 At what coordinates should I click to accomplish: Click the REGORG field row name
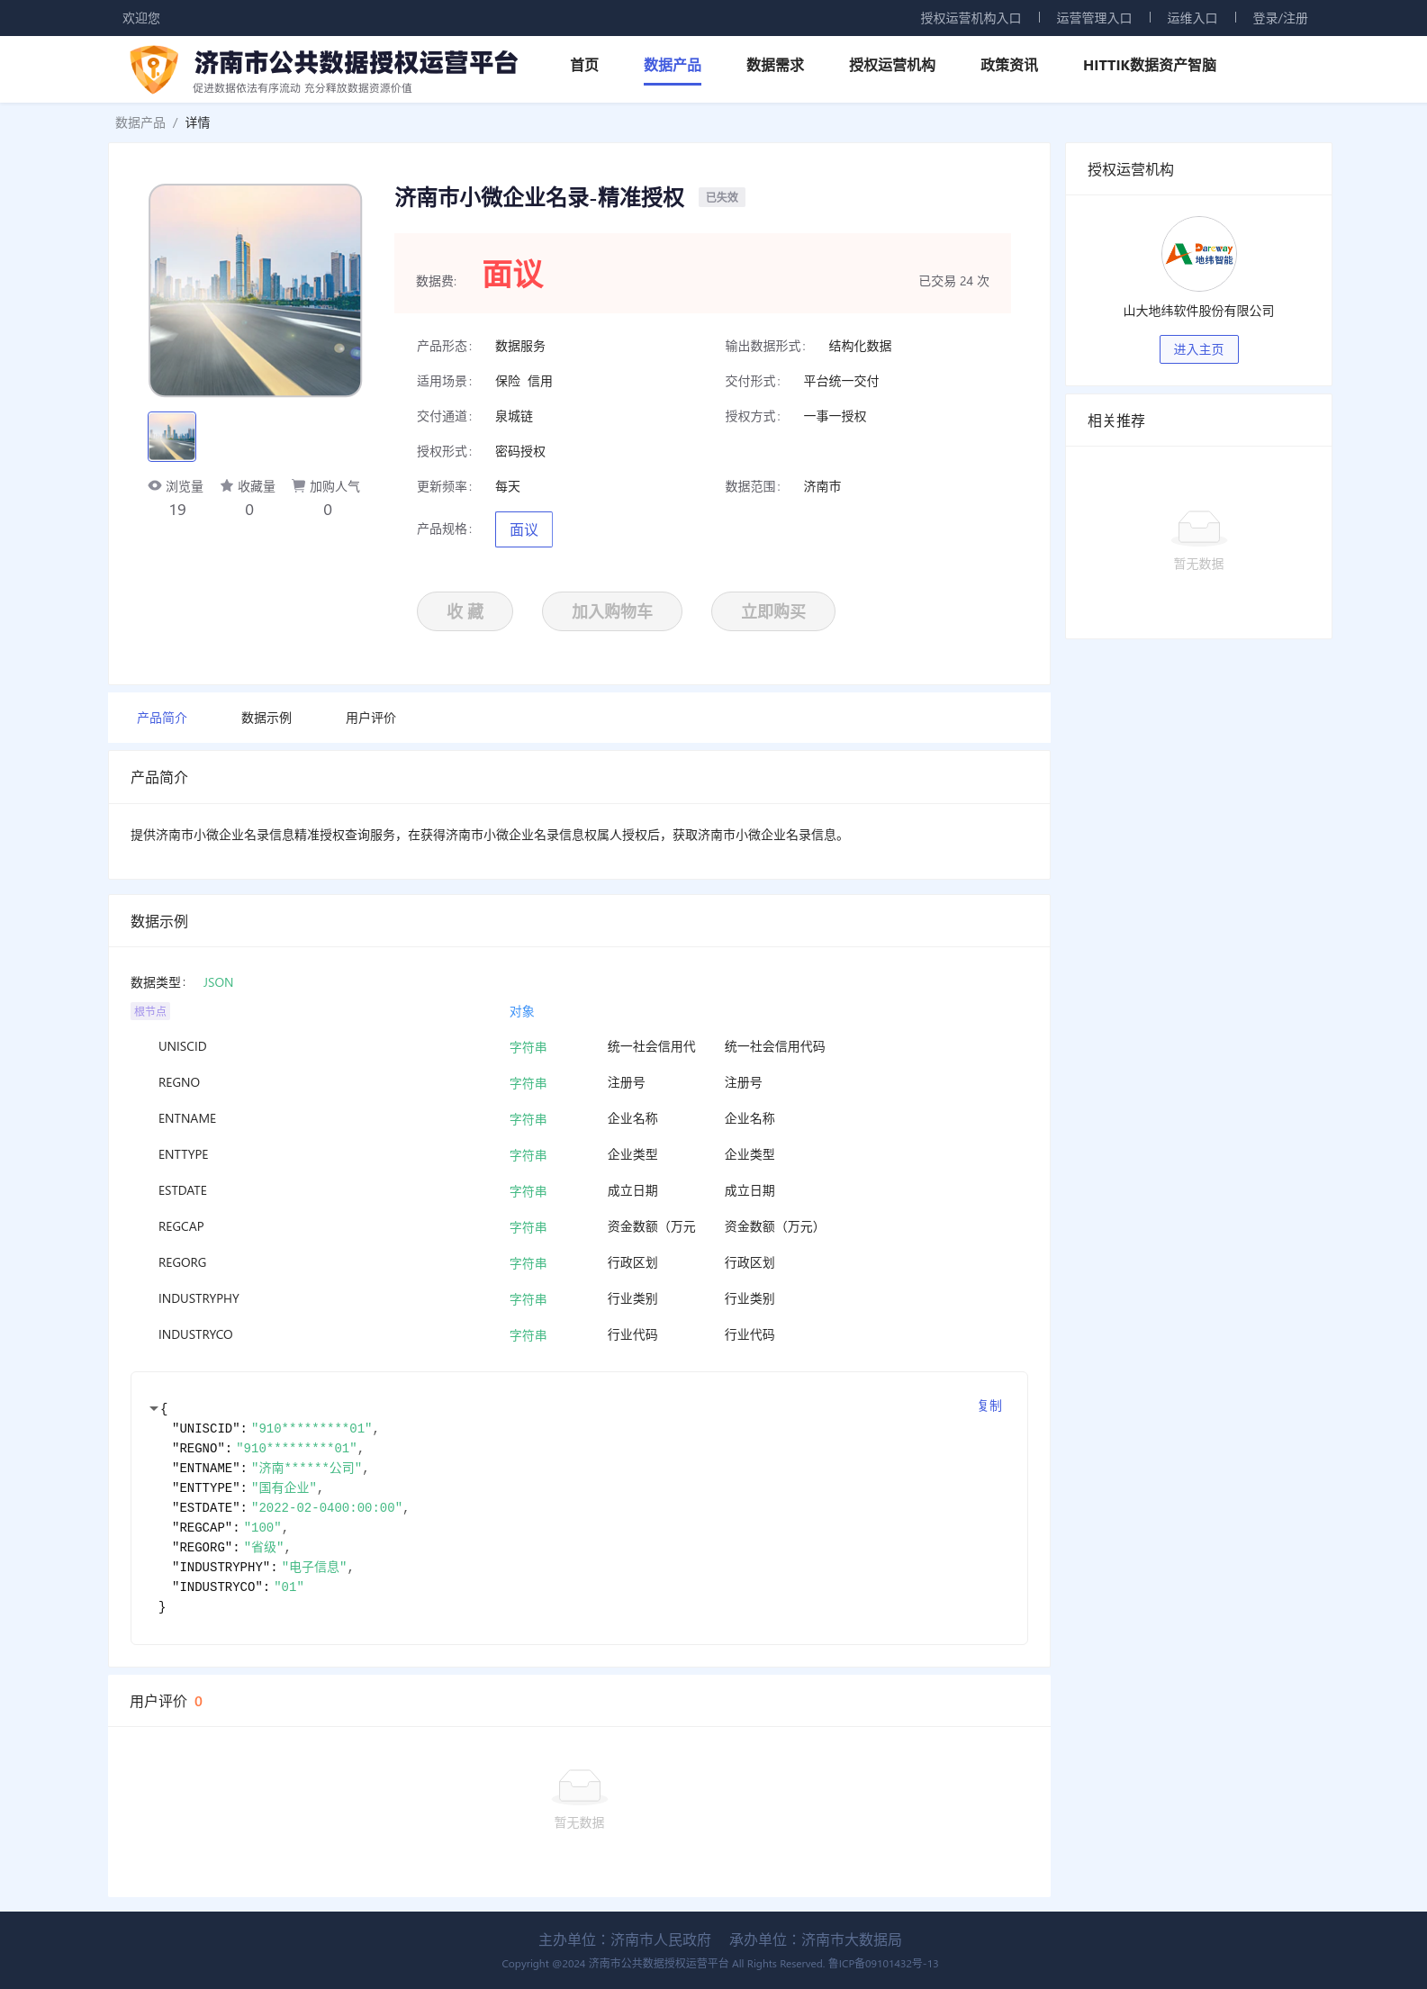click(x=183, y=1262)
